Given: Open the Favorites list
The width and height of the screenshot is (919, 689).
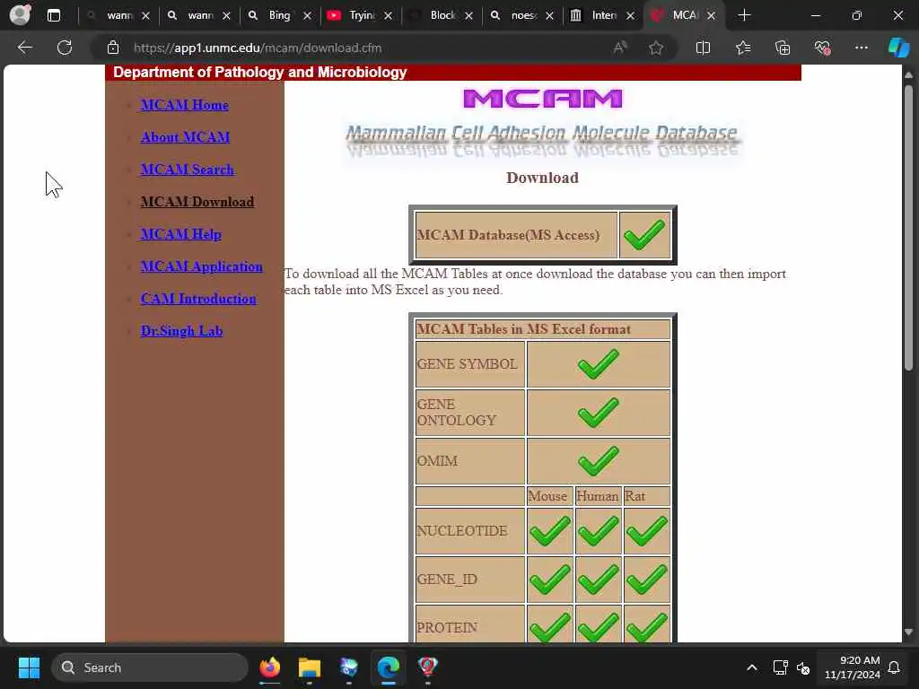Looking at the screenshot, I should 742,48.
